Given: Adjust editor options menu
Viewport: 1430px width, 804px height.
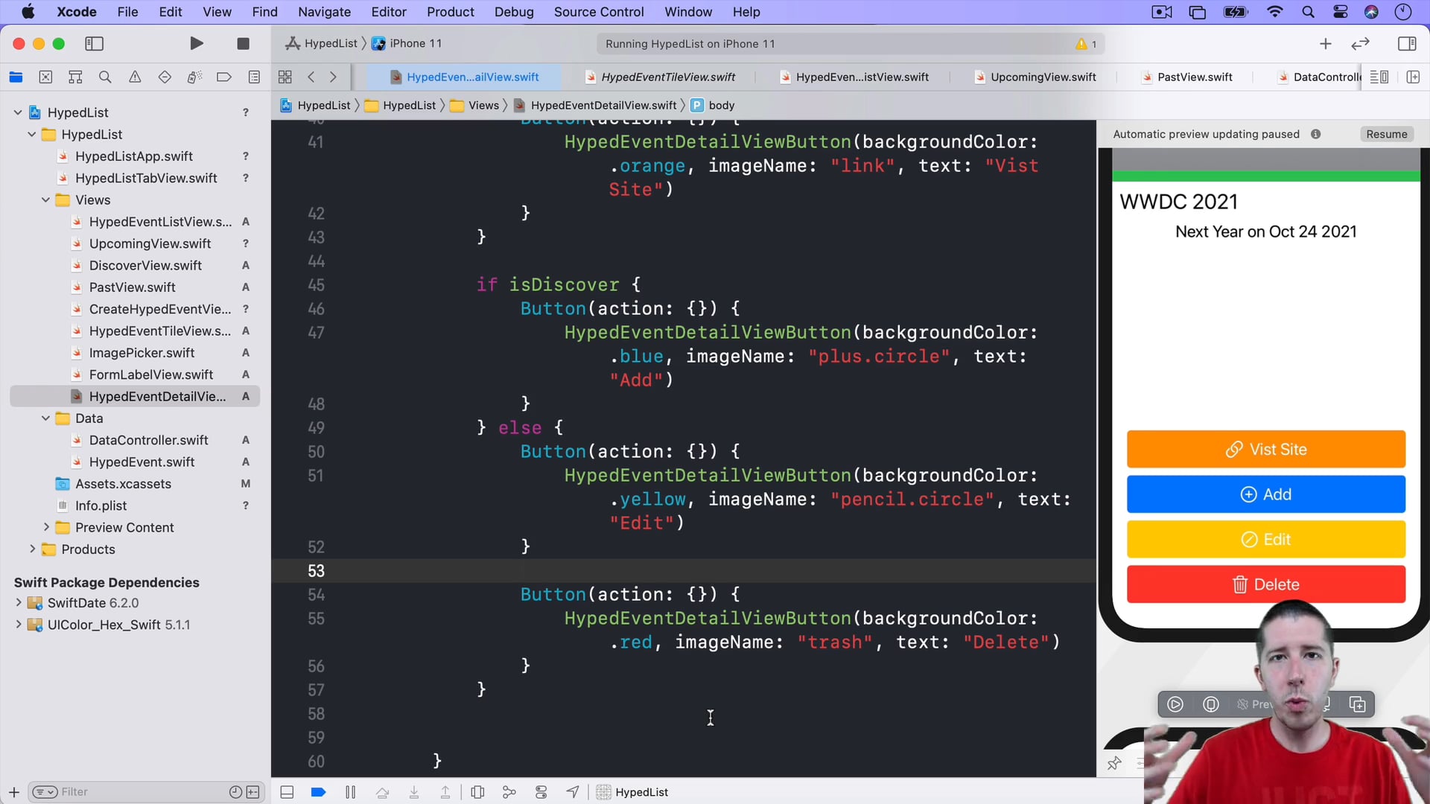Looking at the screenshot, I should coord(1379,77).
